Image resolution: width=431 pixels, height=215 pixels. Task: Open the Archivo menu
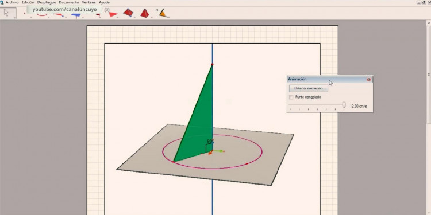(x=12, y=2)
